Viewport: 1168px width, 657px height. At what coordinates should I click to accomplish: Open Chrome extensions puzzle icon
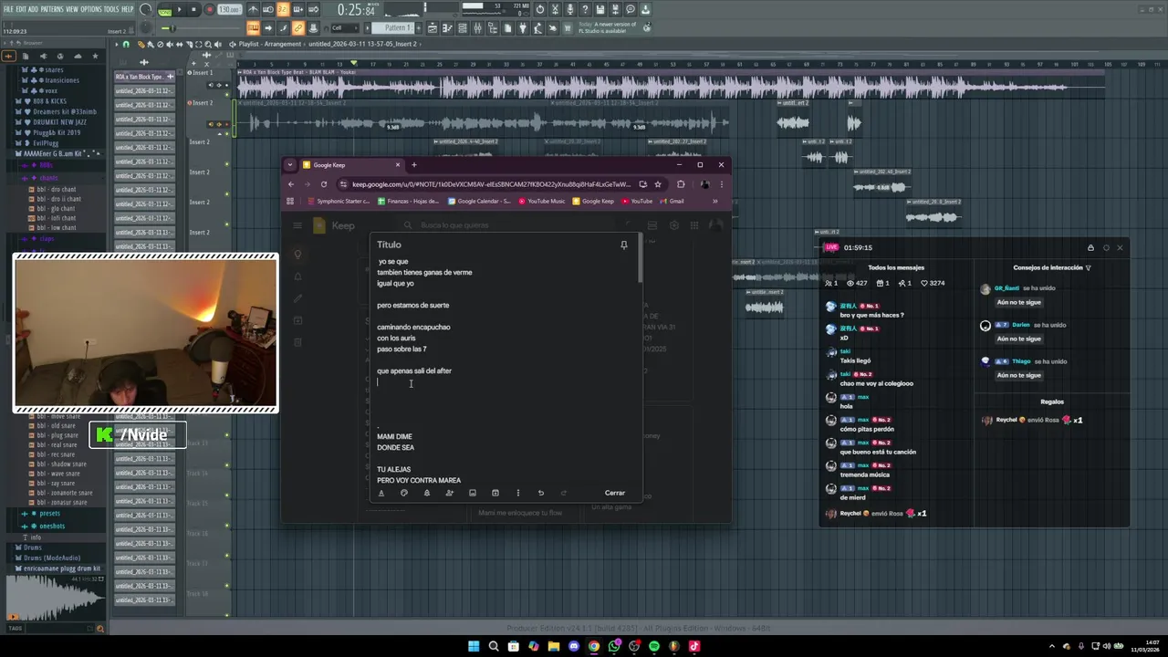click(x=681, y=184)
